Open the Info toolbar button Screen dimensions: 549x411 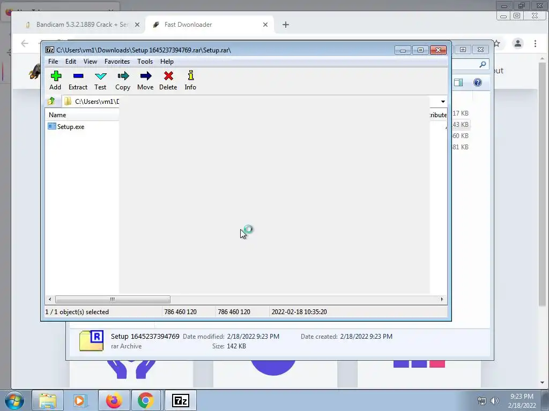[190, 80]
